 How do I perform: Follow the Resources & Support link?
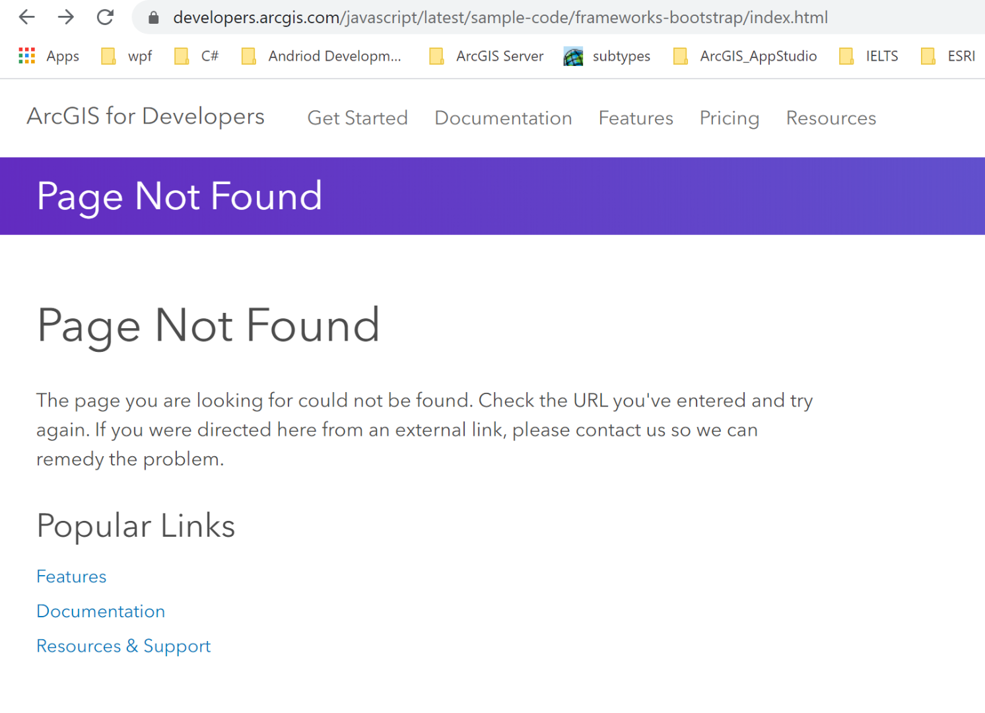click(123, 646)
